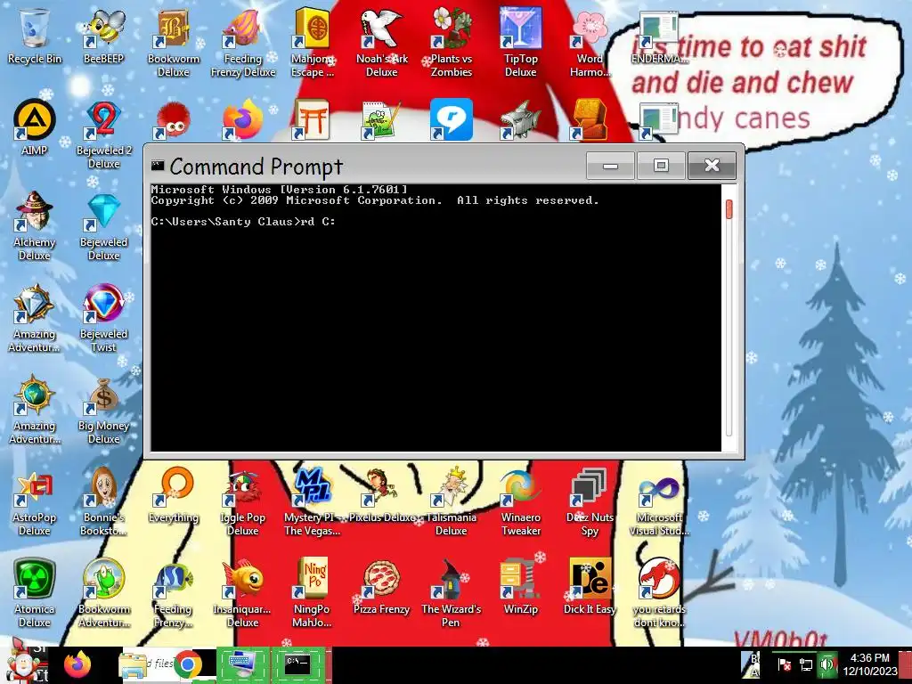
Task: Open Bonnie's Bookstore shortcut
Action: [103, 501]
